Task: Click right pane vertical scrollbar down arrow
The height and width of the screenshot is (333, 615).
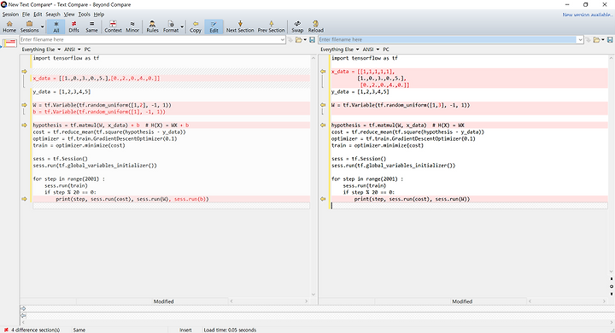Action: coord(612,272)
